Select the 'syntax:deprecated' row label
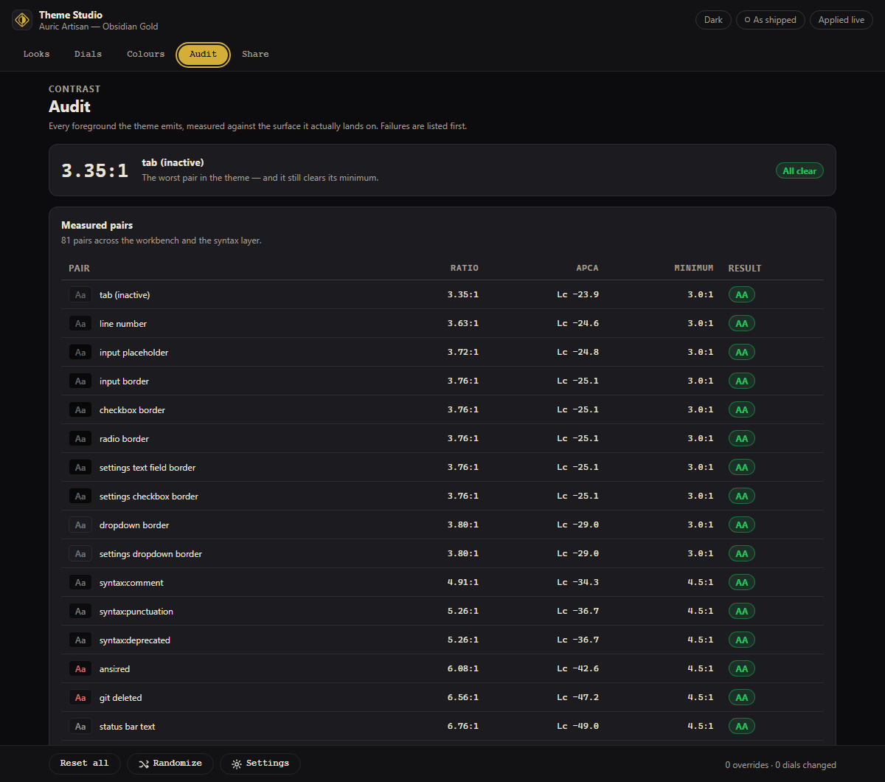Viewport: 885px width, 782px height. coord(135,640)
